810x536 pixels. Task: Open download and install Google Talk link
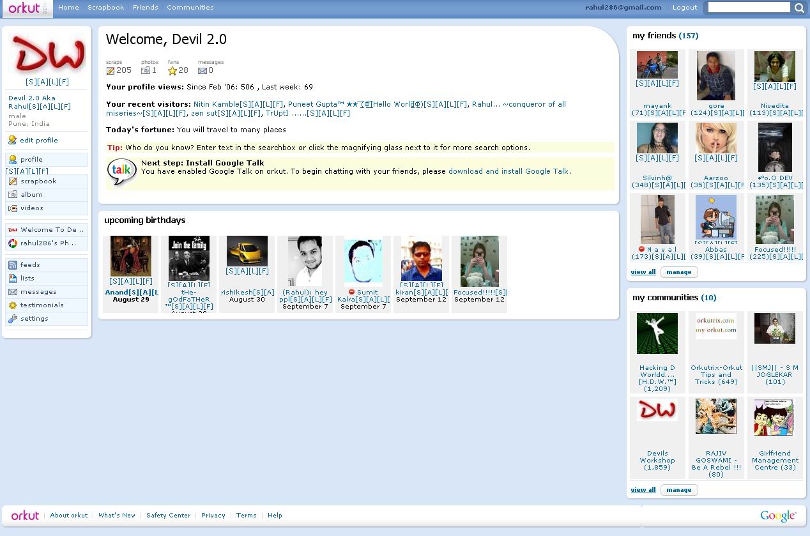(508, 171)
